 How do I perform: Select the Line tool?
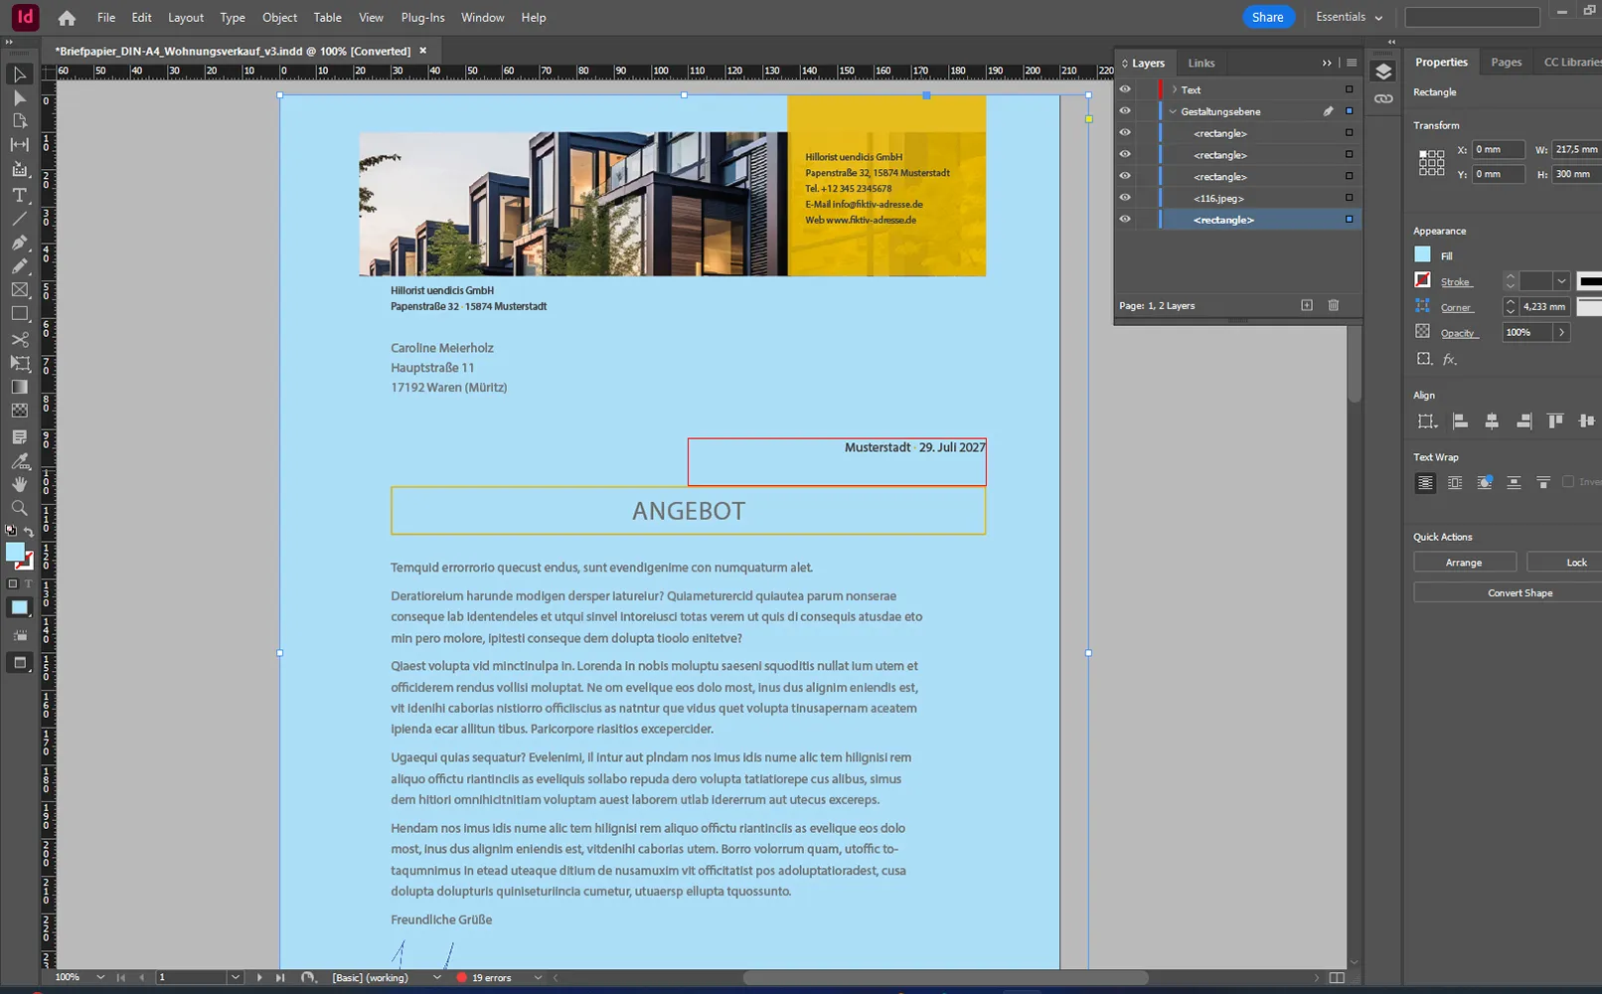click(x=19, y=219)
